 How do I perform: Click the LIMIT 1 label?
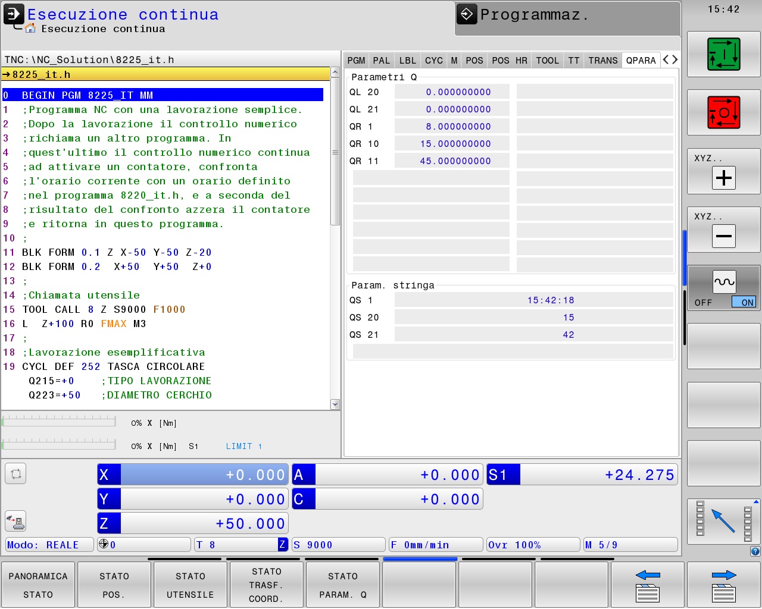click(x=244, y=446)
